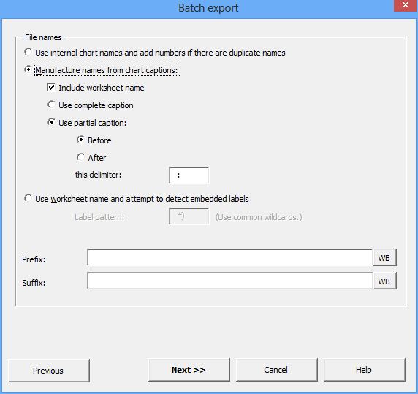Click into the Suffix text box
This screenshot has width=418, height=394.
(229, 281)
